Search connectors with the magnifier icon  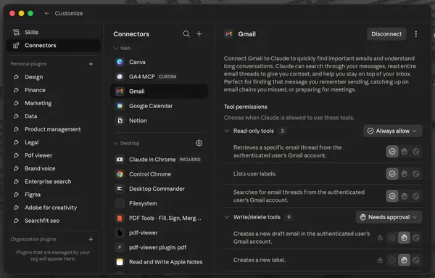(186, 34)
